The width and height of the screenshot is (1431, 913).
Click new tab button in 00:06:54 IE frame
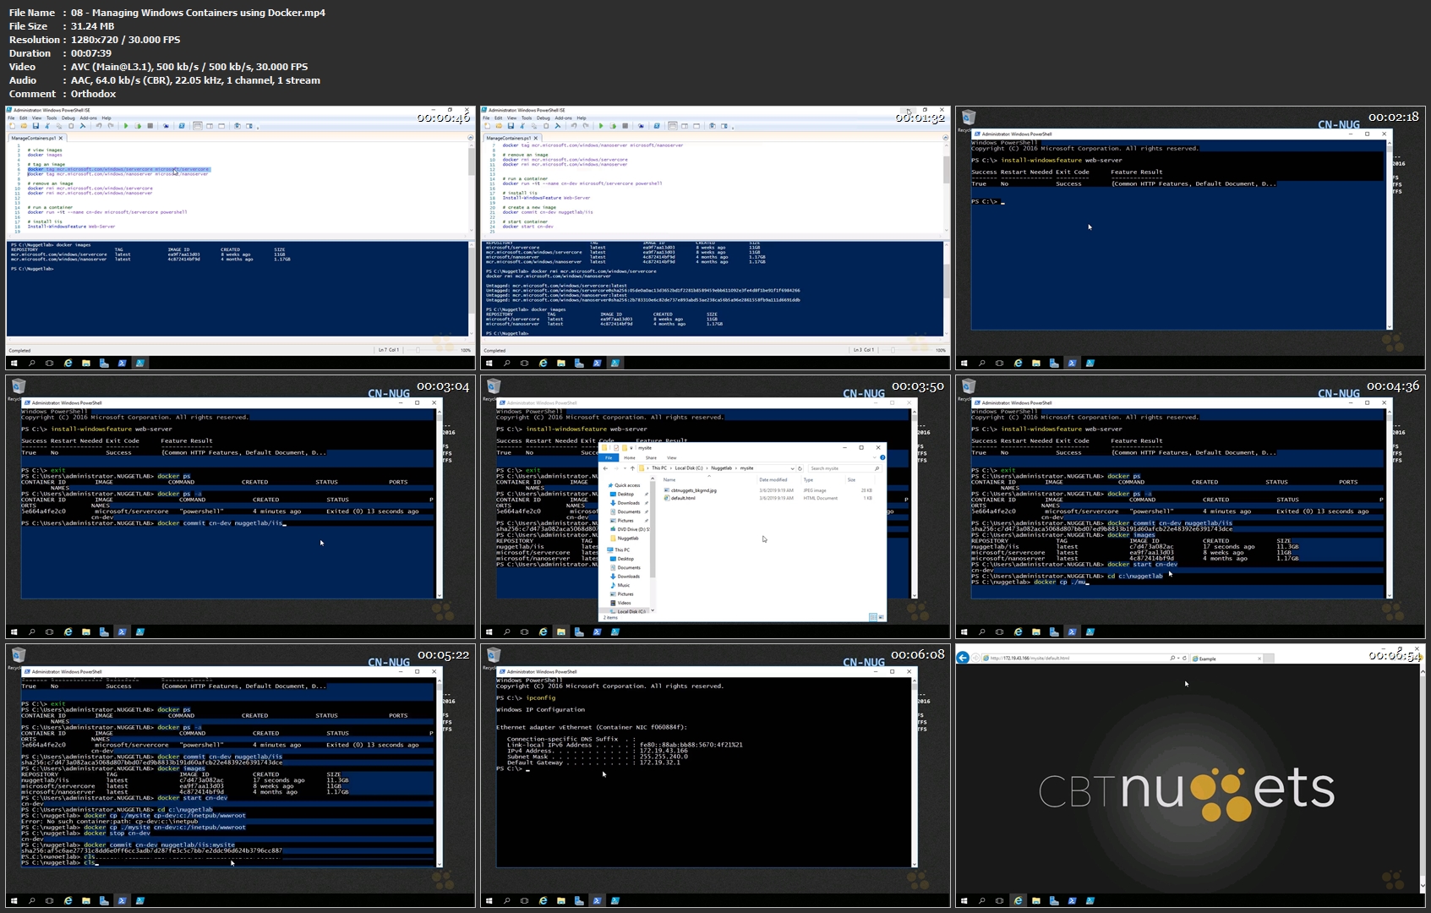[x=1270, y=659]
